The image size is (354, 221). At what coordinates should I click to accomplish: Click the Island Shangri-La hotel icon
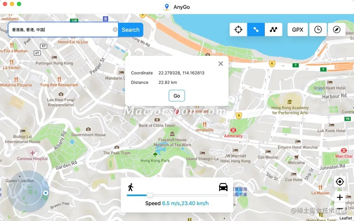[x=203, y=153]
